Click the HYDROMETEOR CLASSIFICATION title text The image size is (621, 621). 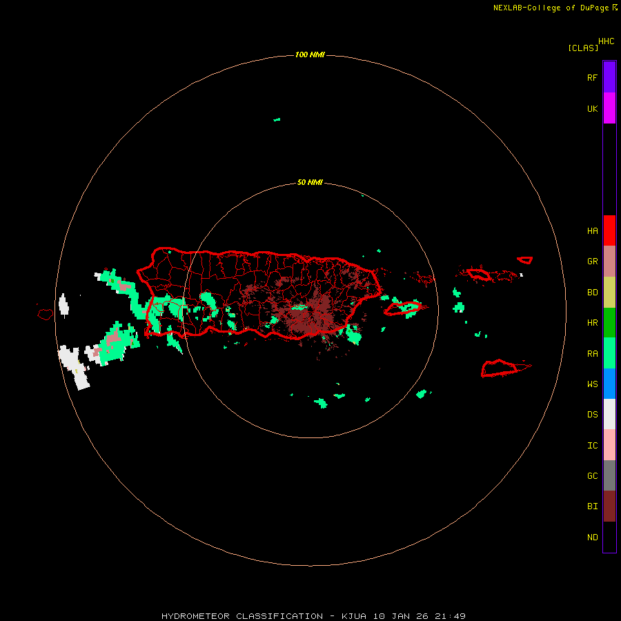(x=242, y=616)
